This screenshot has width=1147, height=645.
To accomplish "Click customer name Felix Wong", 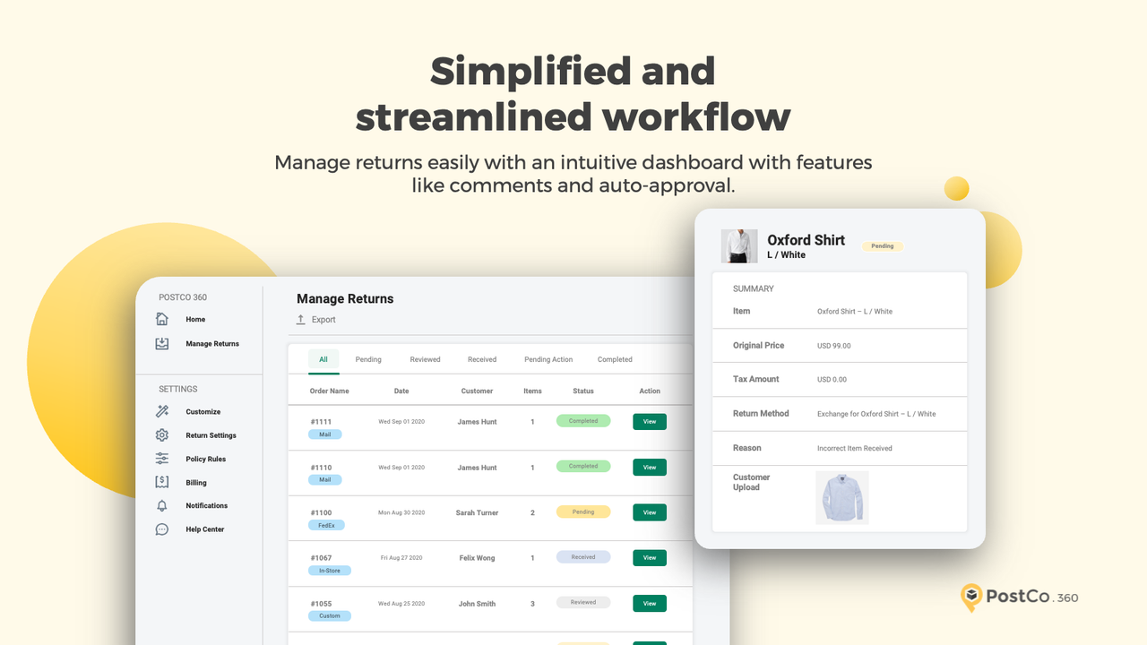I will click(477, 558).
